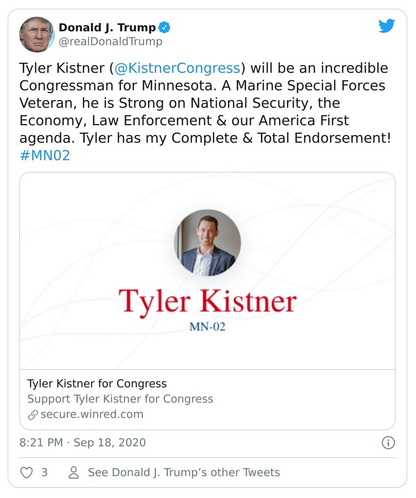Click the red Tyler Kistner card heading
This screenshot has height=498, width=416.
207,301
